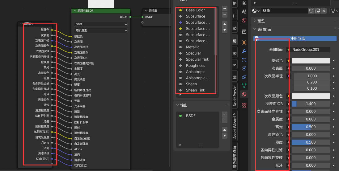This screenshot has height=171, width=339.
Task: Switch to the Asset Wizard P sidebar tab
Action: click(235, 126)
